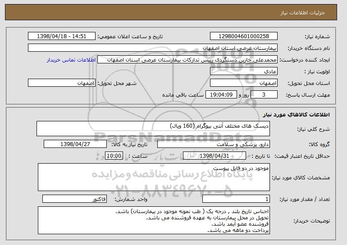
Task: Click the price validity date field 1398/04/31
Action: 215,156
